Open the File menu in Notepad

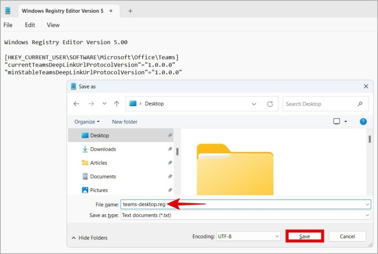[8, 25]
